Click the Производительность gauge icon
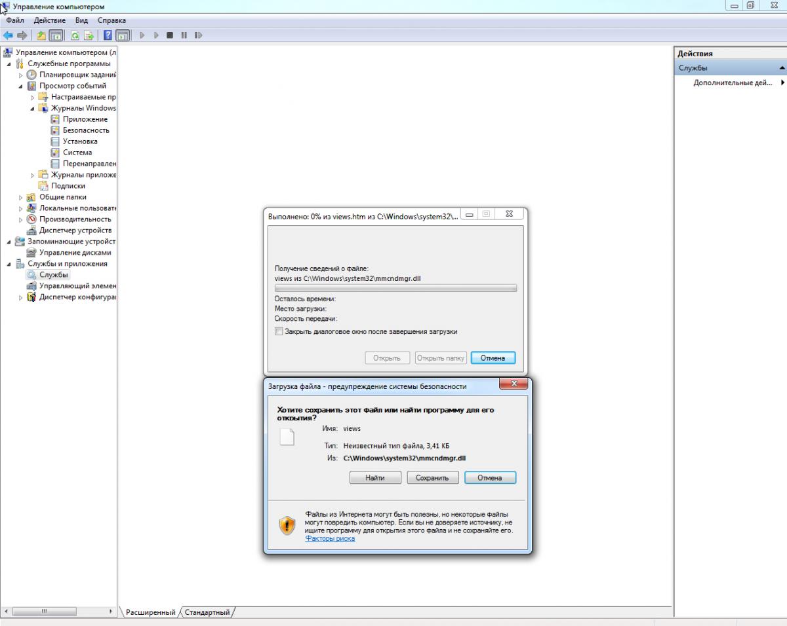The image size is (787, 626). pos(31,219)
